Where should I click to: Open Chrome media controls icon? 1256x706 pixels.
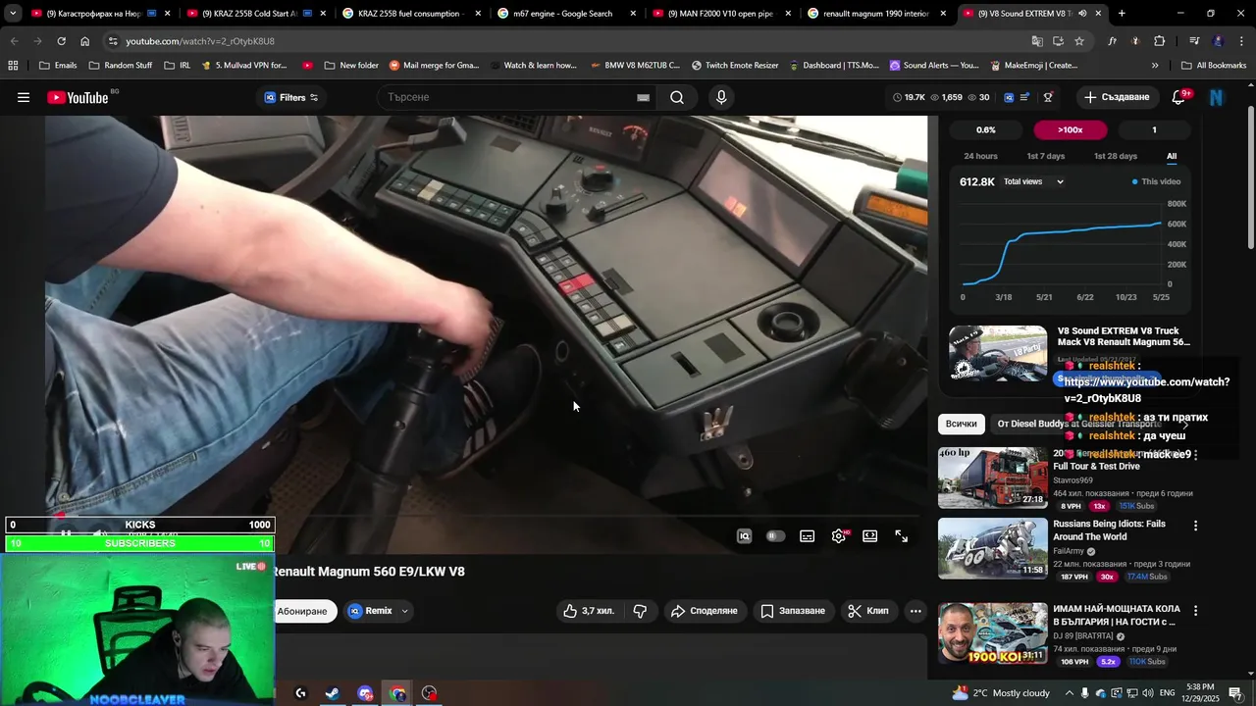click(1194, 41)
